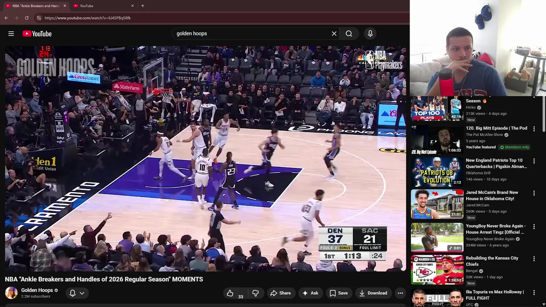This screenshot has width=546, height=307.
Task: Open Golden Hoops channel avatar
Action: point(11,293)
